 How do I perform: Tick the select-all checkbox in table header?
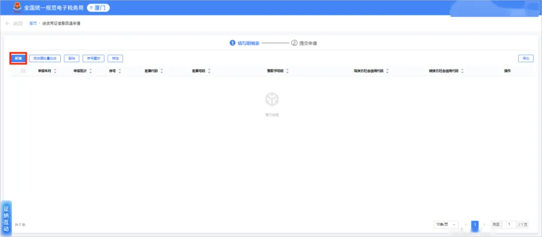point(23,71)
